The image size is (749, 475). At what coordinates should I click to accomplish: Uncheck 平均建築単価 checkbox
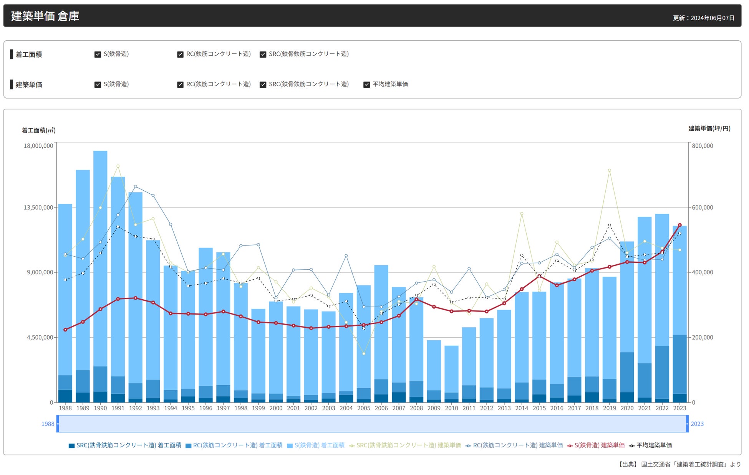tap(366, 84)
